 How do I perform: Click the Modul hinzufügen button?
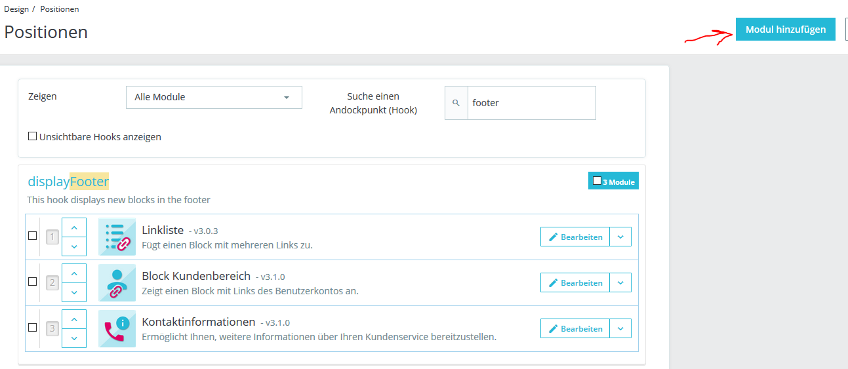coord(785,29)
